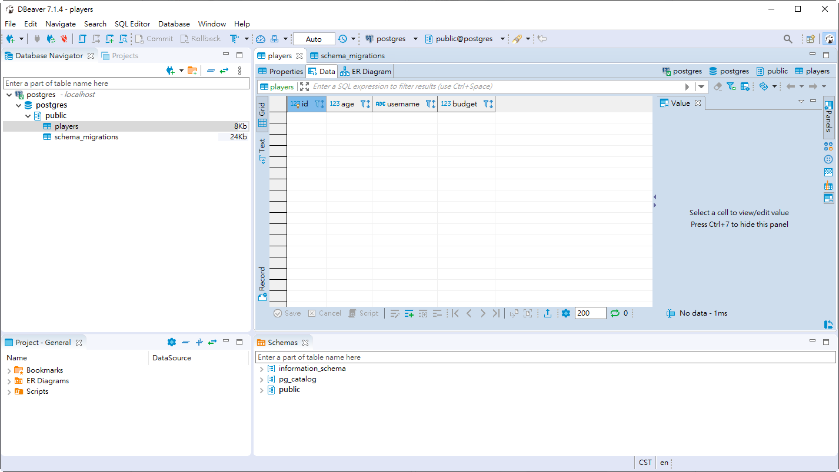The image size is (839, 472).
Task: Go to the first row navigation icon
Action: (455, 313)
